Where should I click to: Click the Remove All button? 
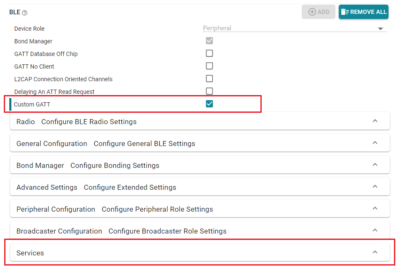(363, 12)
